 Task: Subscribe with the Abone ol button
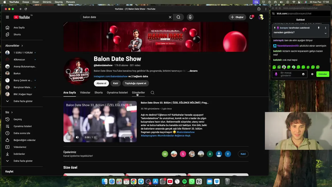tap(101, 83)
